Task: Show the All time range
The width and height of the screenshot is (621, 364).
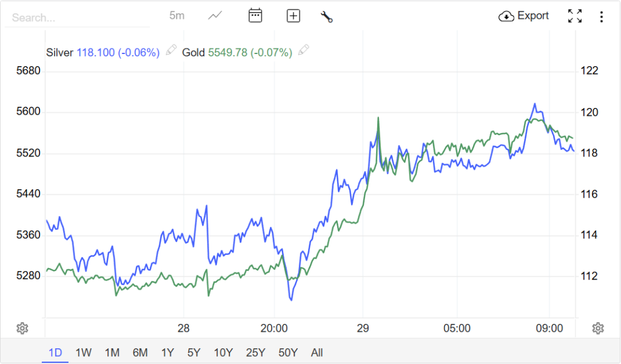Action: (x=317, y=352)
